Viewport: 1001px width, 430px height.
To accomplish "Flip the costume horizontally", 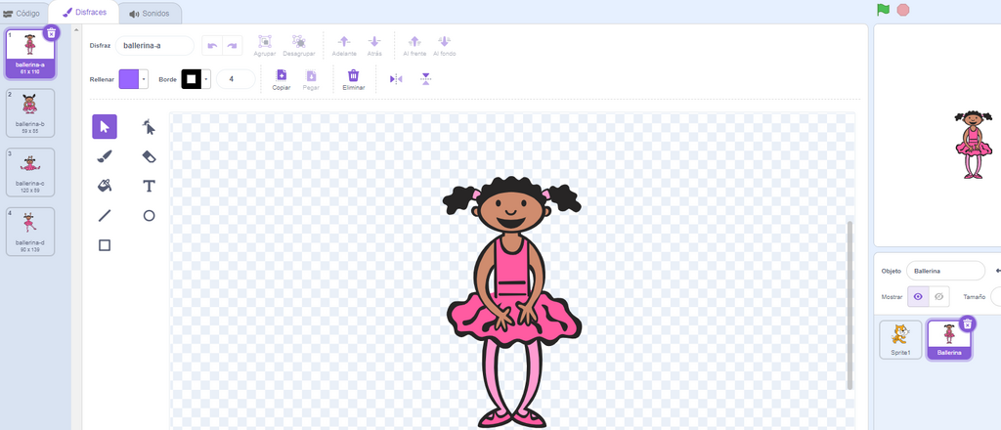I will pos(396,79).
